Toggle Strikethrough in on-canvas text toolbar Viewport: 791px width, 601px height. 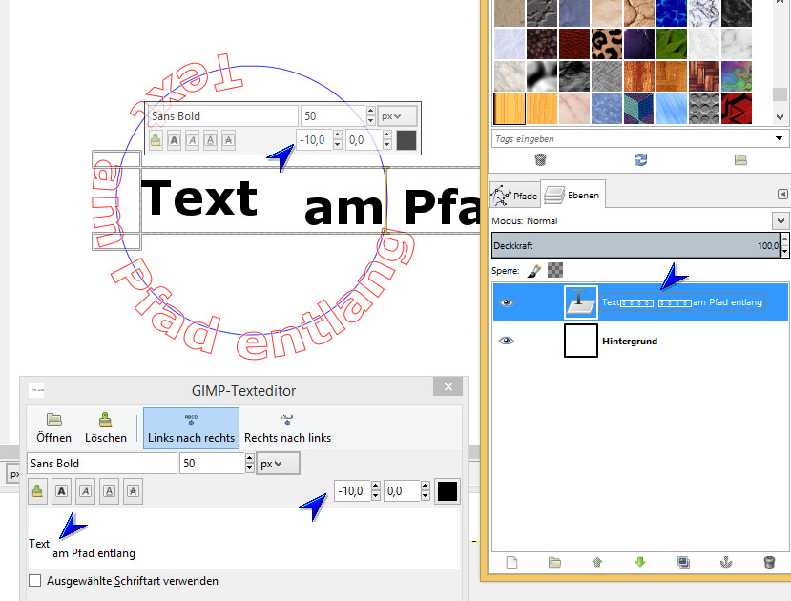point(229,140)
